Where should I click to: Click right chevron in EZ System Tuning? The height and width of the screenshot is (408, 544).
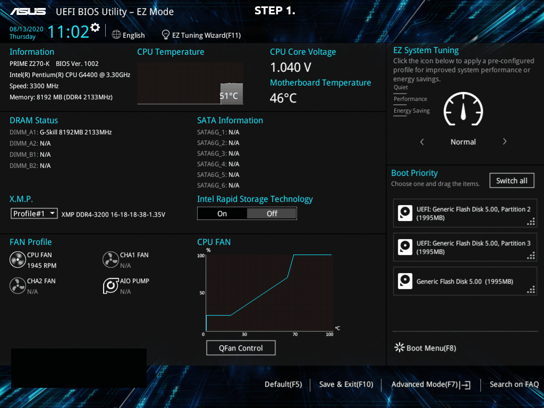point(505,141)
